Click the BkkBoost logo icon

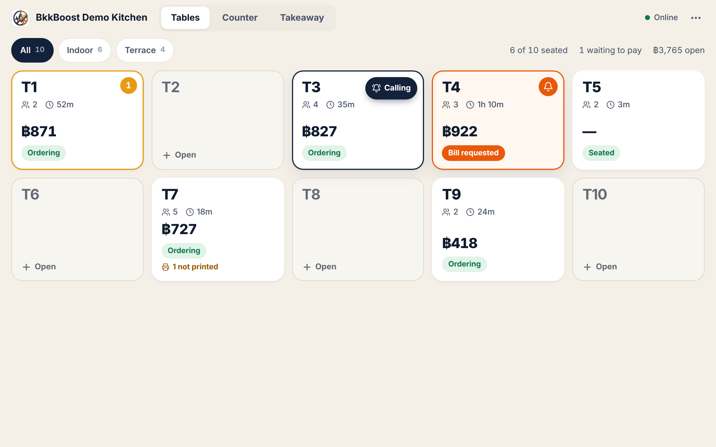coord(21,18)
